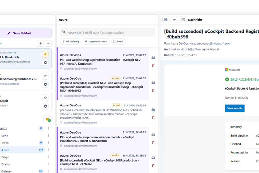Delete the communication module PR 976 email
The image size is (259, 173).
[153, 143]
